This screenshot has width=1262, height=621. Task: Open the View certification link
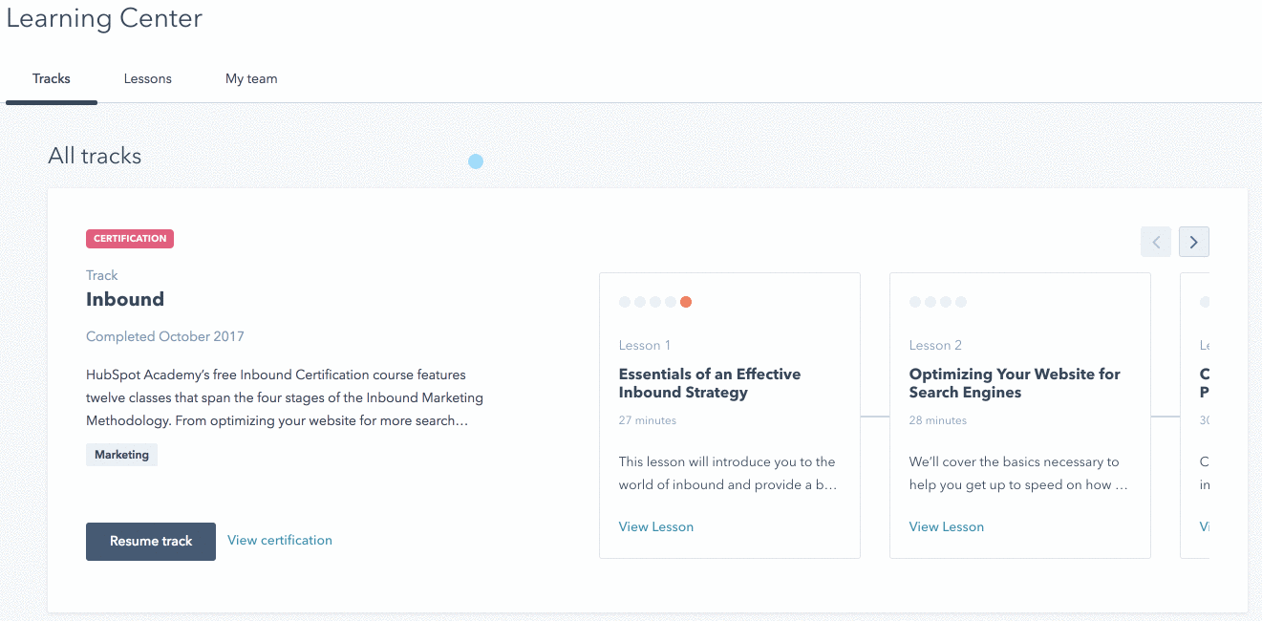280,541
